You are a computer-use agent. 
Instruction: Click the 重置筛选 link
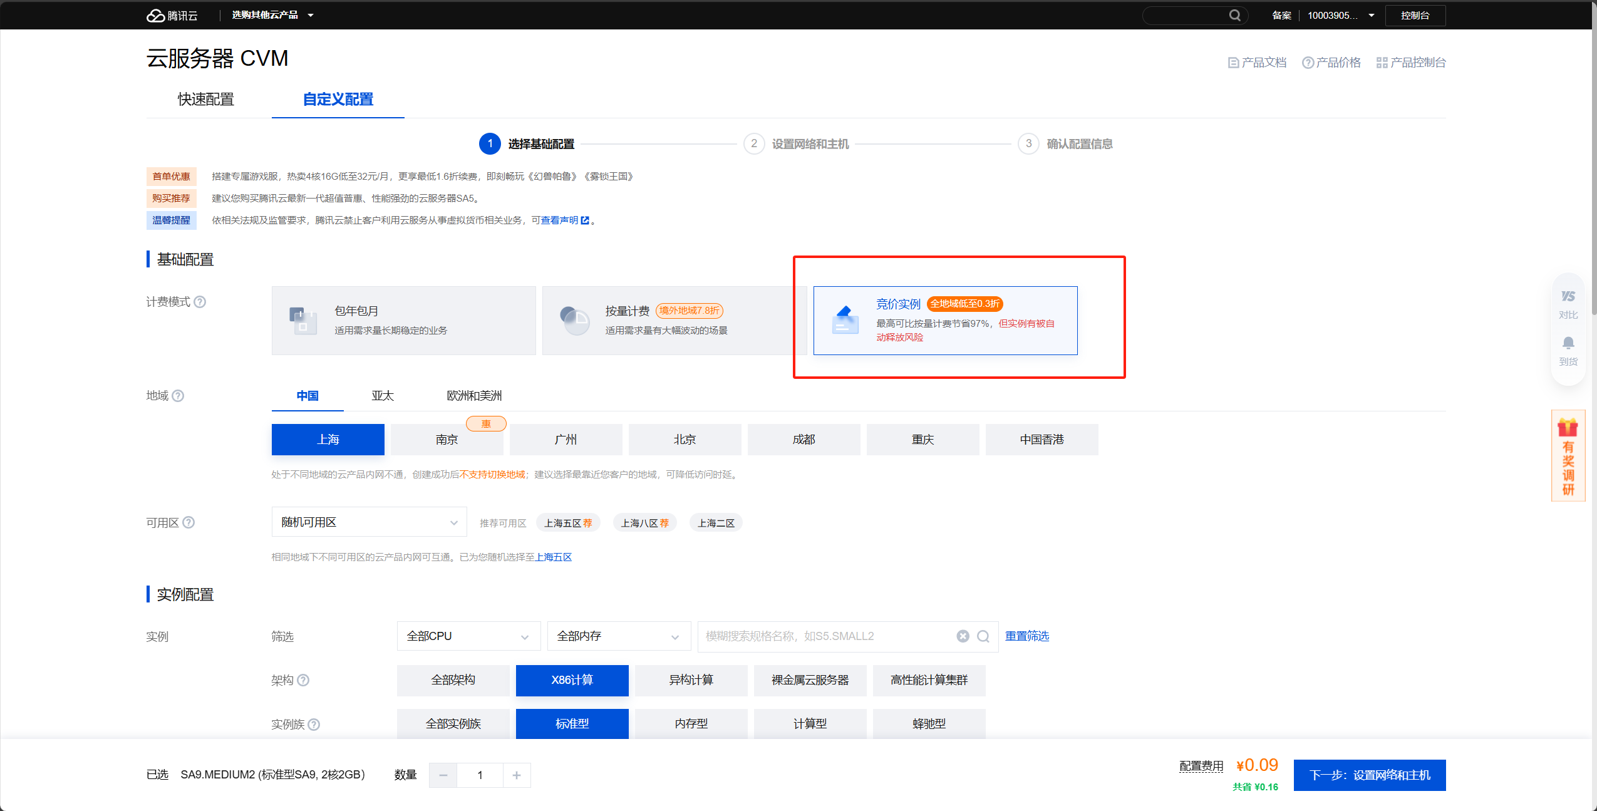click(x=1027, y=636)
